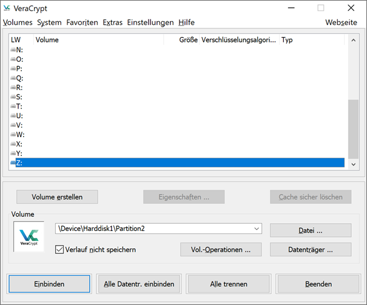367x305 pixels.
Task: Toggle 'Verlauf nicht speichern' checkbox
Action: click(59, 249)
